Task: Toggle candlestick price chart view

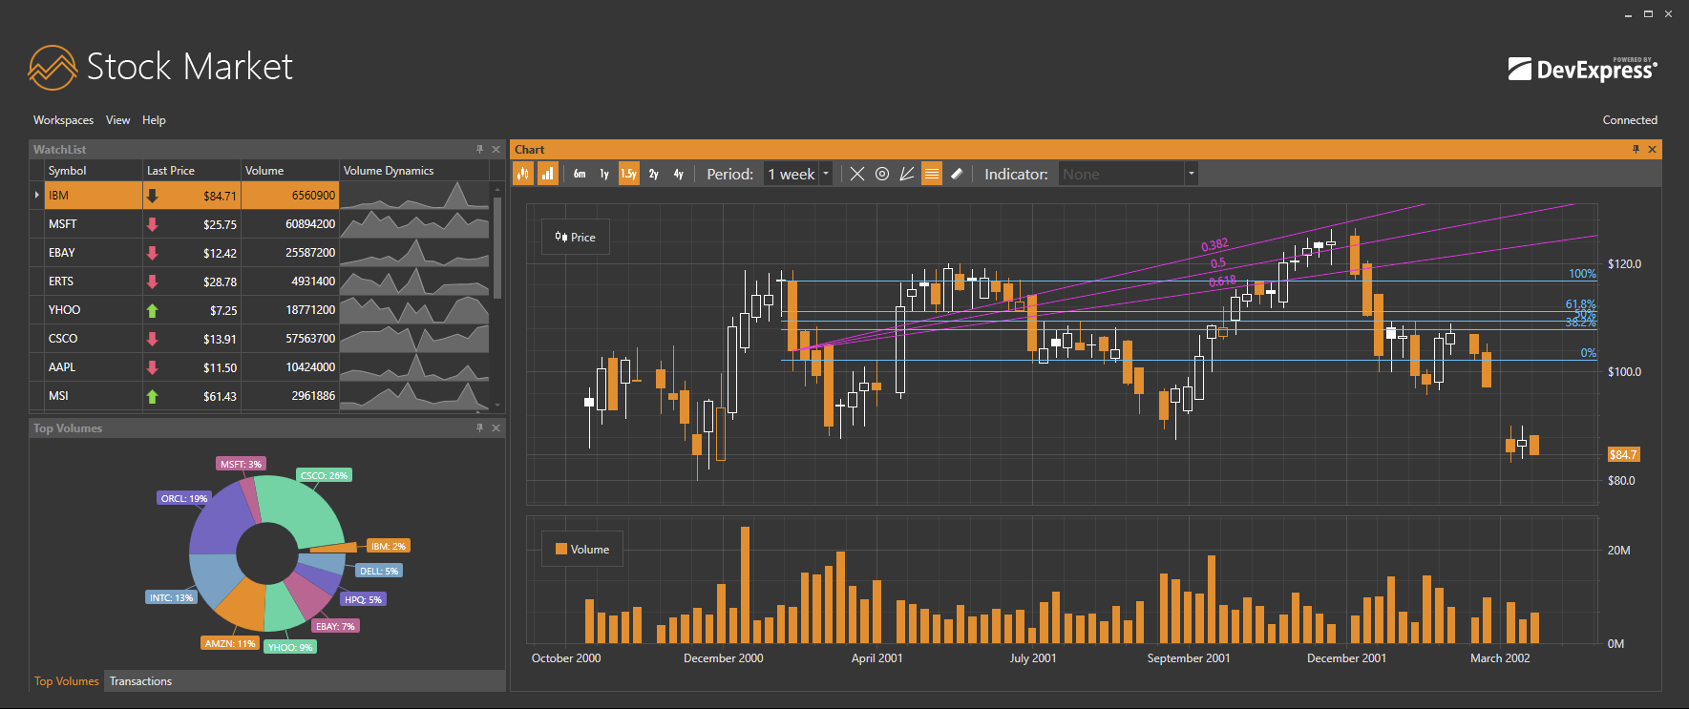Action: (x=523, y=174)
